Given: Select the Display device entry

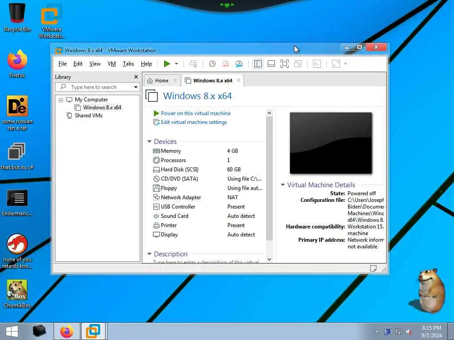Looking at the screenshot, I should (x=169, y=235).
